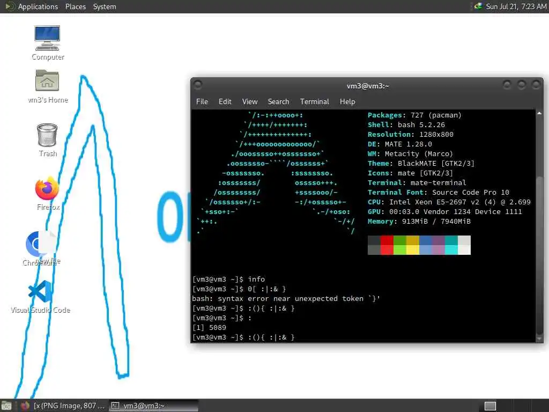Click the 'CPU: Intel Xeon' line

pos(449,202)
